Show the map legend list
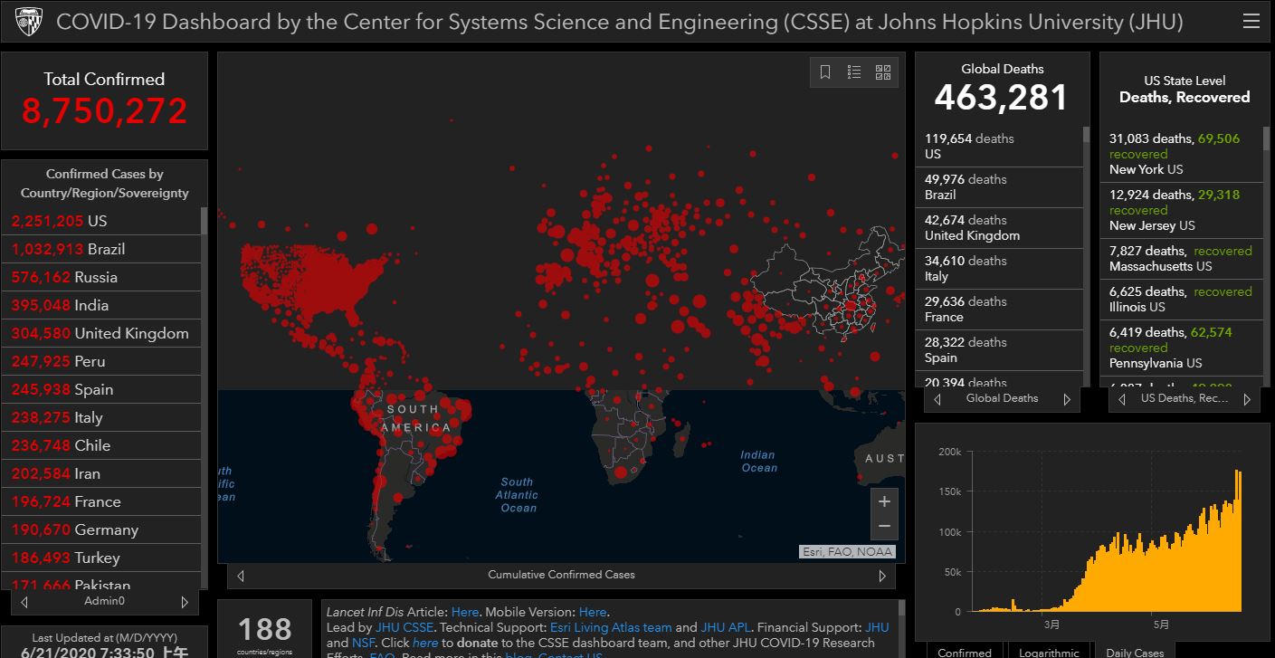Image resolution: width=1275 pixels, height=658 pixels. [x=854, y=72]
